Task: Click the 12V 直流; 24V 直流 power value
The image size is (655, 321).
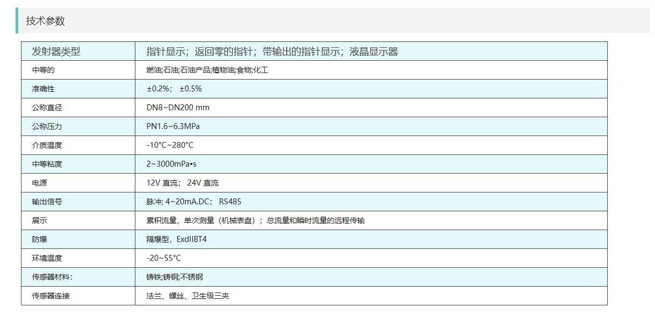Action: (182, 183)
